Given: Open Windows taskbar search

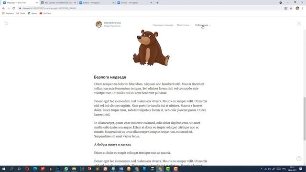Looking at the screenshot, I should [x=11, y=169].
